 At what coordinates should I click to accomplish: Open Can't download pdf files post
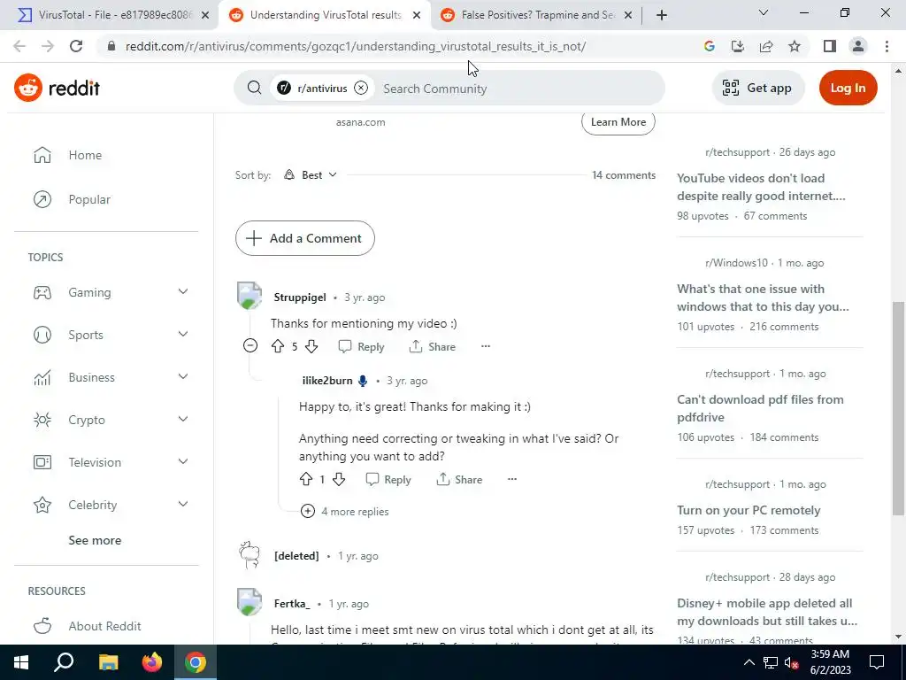760,408
